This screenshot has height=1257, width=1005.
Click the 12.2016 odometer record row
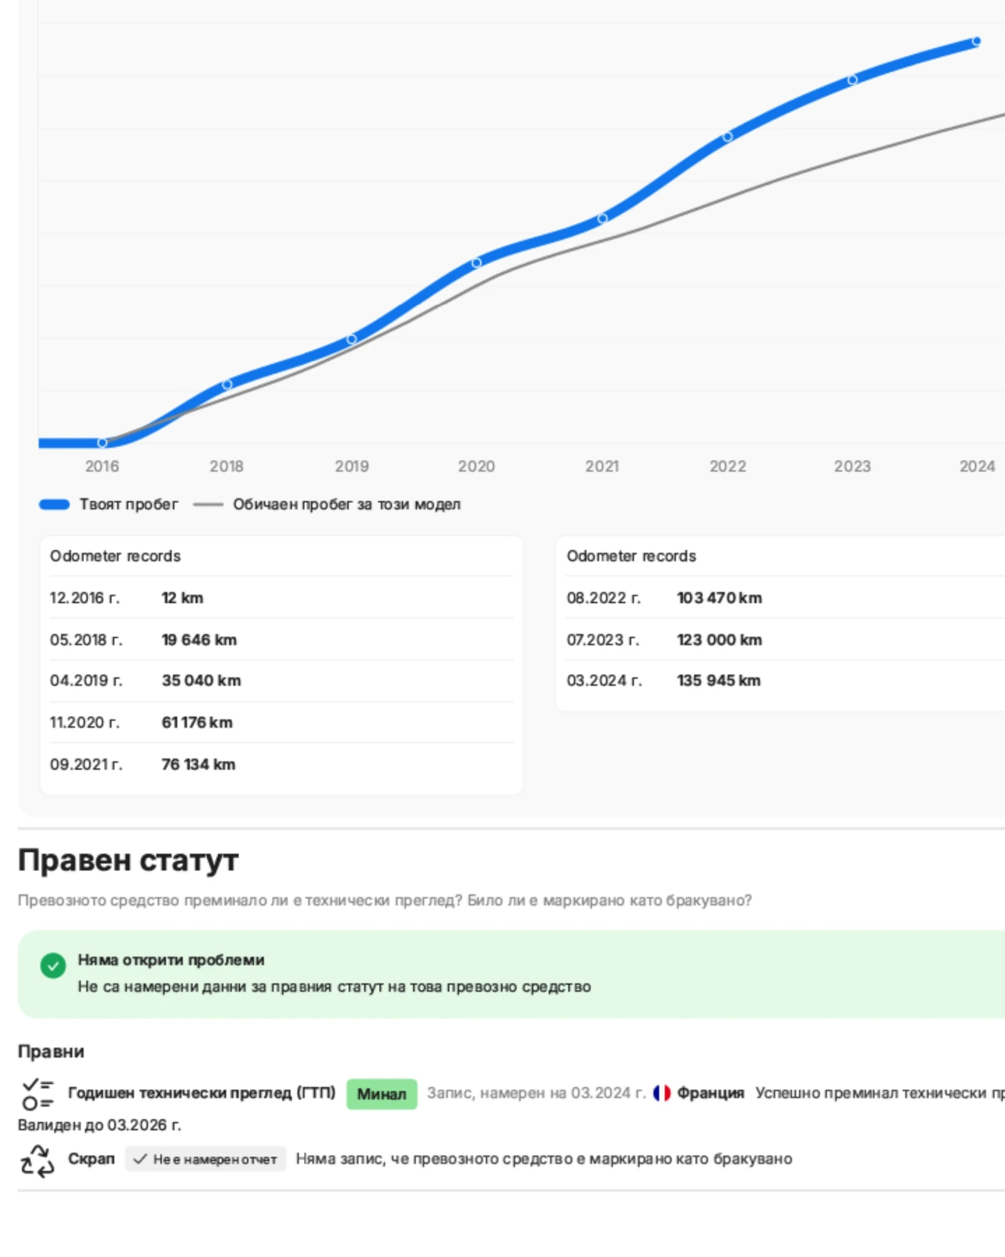281,598
